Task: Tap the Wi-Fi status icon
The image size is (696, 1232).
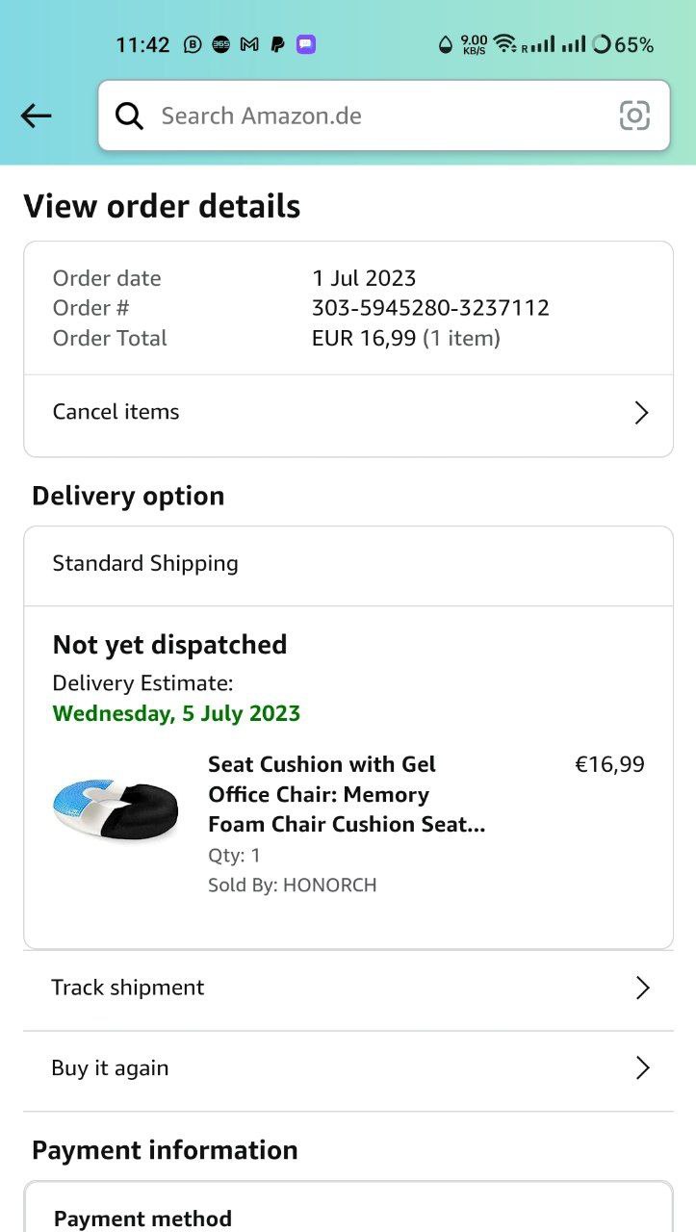Action: pyautogui.click(x=504, y=44)
